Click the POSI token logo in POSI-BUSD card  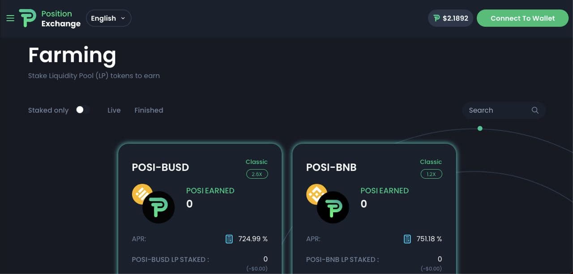158,207
